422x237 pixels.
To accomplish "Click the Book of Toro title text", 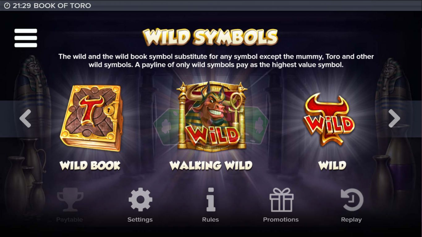I will click(62, 6).
